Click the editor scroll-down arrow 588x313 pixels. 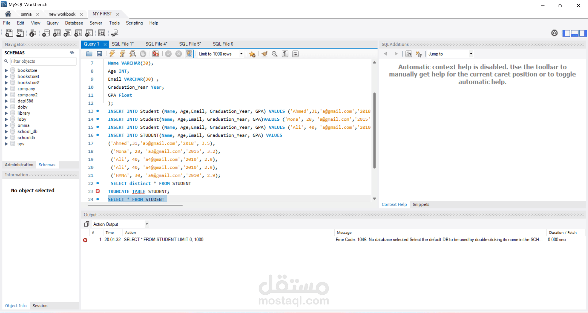(374, 199)
